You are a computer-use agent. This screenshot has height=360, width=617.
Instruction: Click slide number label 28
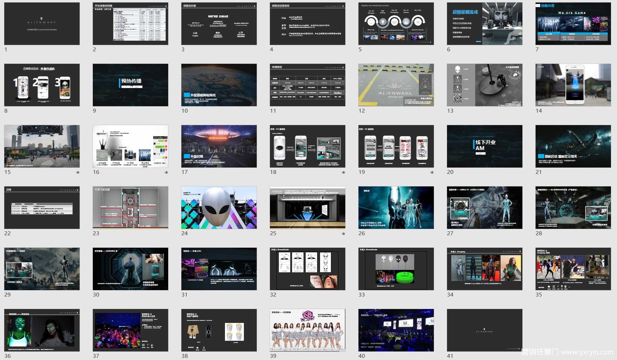(x=539, y=233)
